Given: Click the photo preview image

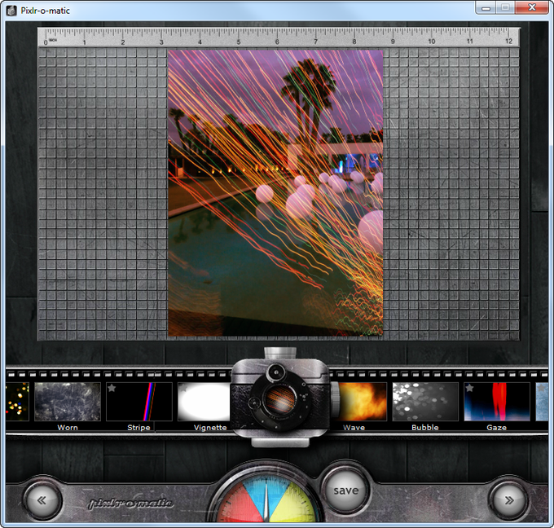Looking at the screenshot, I should [x=275, y=193].
